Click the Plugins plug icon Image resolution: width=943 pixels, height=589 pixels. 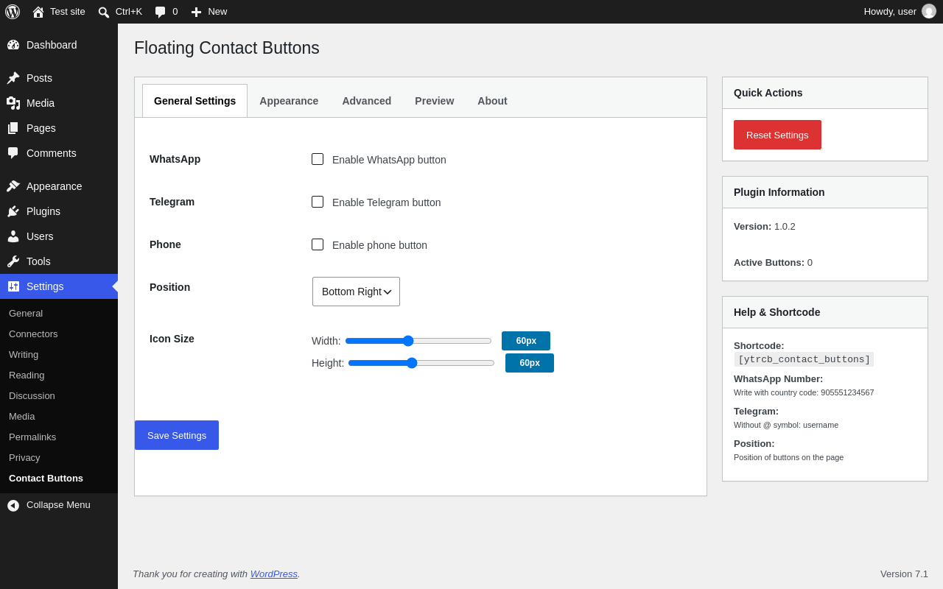13,211
